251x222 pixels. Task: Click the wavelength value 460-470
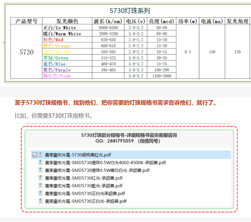coord(108,64)
